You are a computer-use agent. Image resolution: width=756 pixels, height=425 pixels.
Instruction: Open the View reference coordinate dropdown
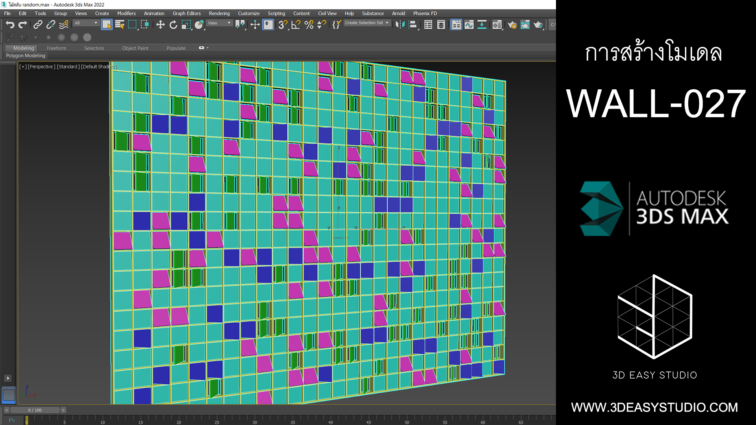tap(219, 23)
